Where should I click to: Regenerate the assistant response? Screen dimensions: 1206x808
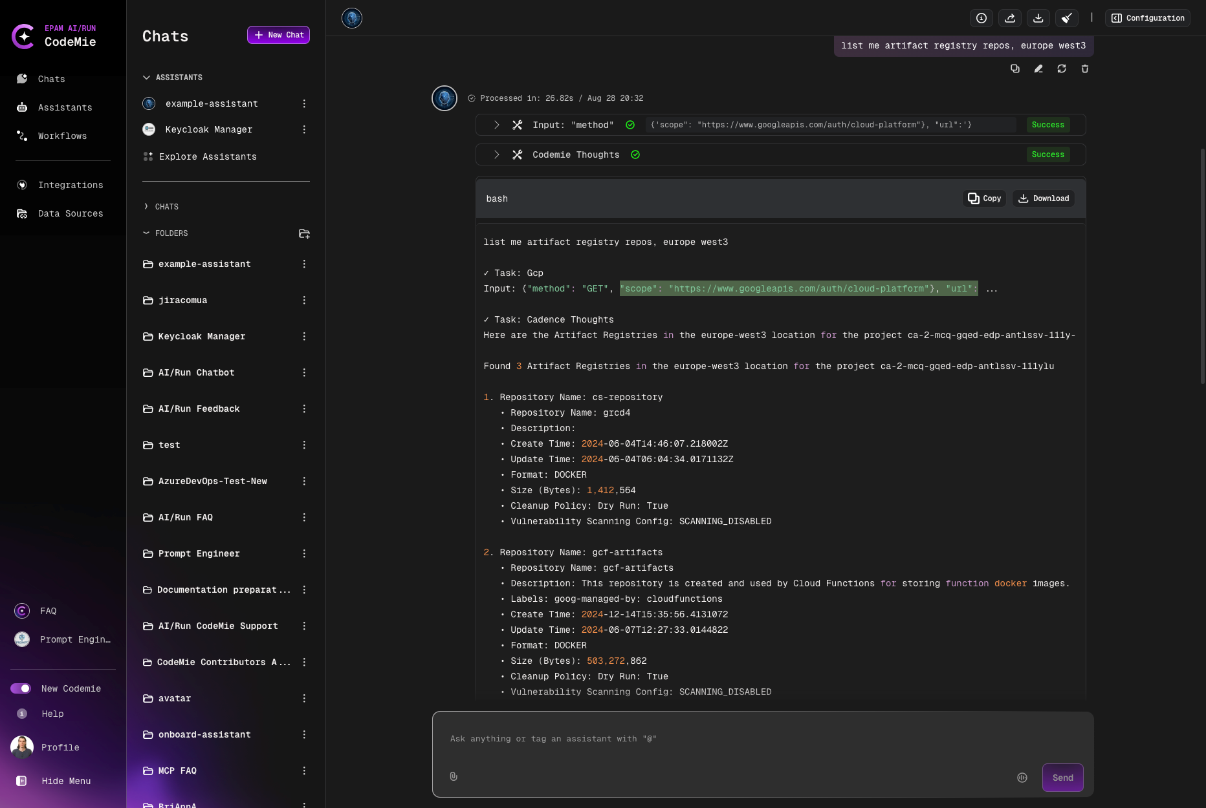click(1062, 69)
